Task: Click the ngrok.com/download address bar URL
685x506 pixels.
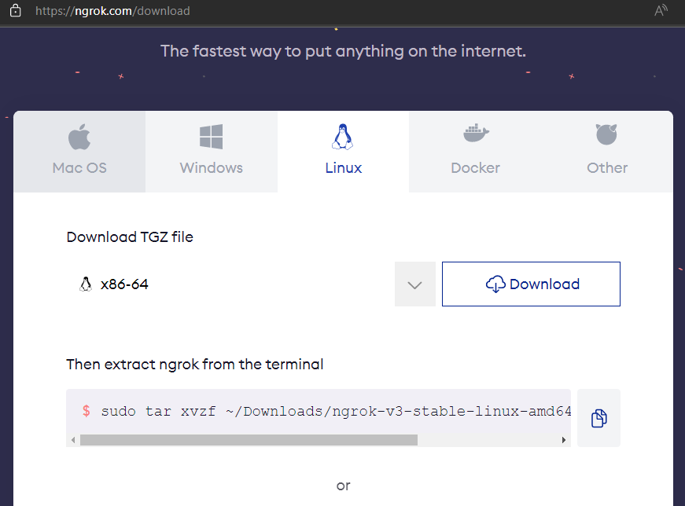Action: [x=112, y=11]
